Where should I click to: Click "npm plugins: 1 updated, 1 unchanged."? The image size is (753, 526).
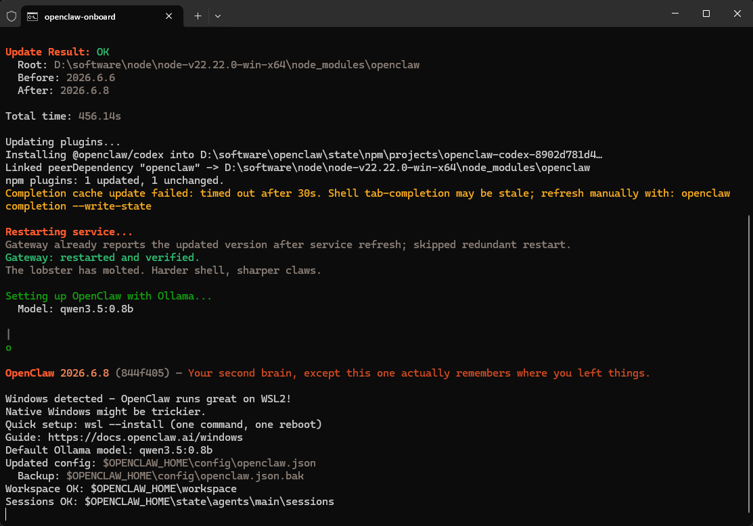tap(115, 181)
